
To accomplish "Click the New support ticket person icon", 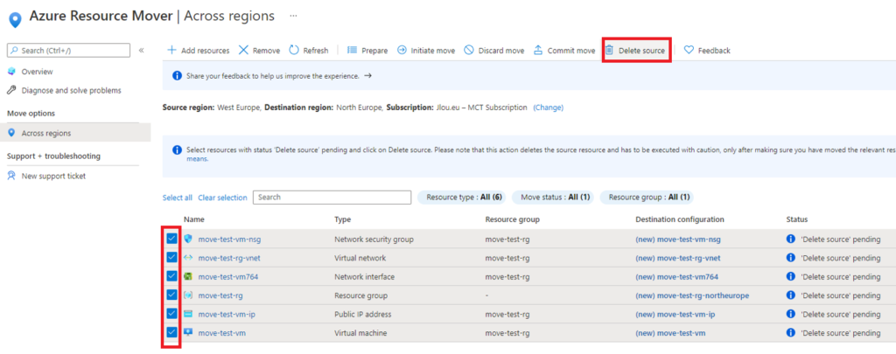I will pos(11,176).
